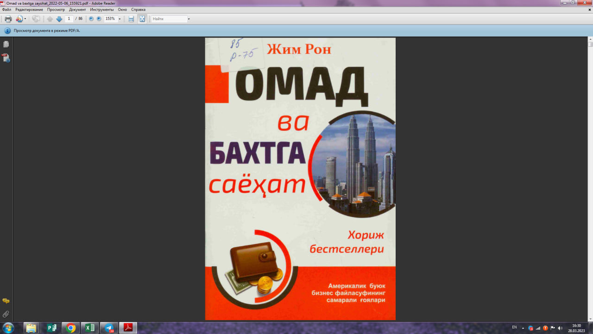
Task: Click the Найти search field
Action: [169, 19]
